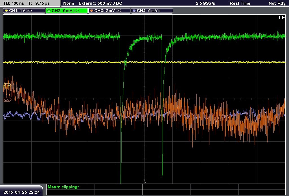
Task: Click the TB: 100 ns timebase readout
Action: (14, 3)
